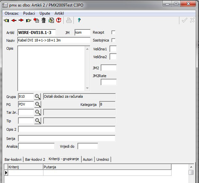Click the empty Putanja cell in first row

click(x=107, y=173)
